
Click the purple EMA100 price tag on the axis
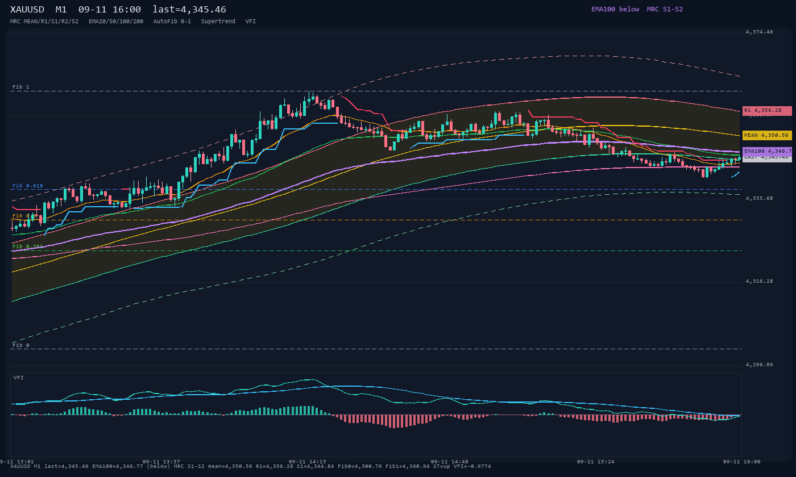point(767,151)
